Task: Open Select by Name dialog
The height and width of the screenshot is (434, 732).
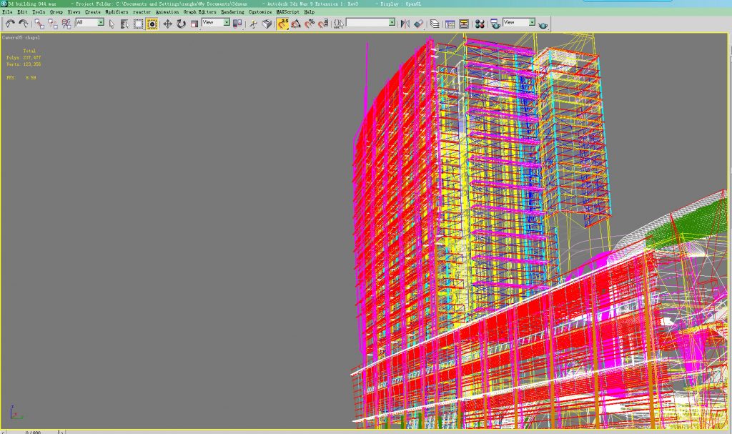Action: tap(123, 24)
